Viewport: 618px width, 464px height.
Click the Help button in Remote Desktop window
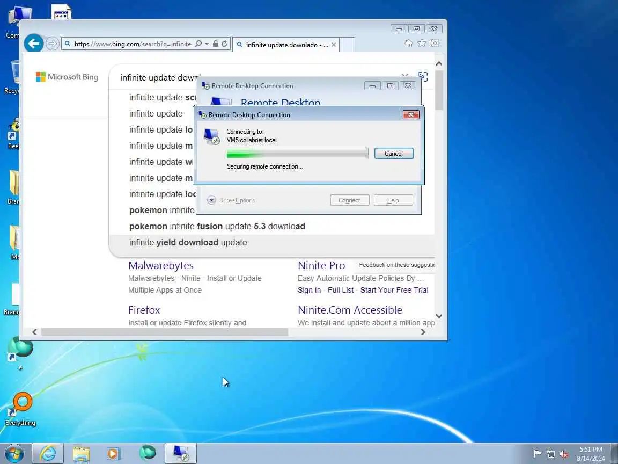(x=393, y=200)
